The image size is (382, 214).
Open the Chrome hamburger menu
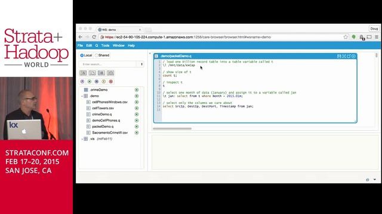pyautogui.click(x=377, y=37)
